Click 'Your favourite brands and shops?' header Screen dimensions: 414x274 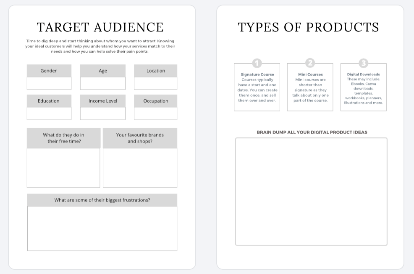click(140, 138)
